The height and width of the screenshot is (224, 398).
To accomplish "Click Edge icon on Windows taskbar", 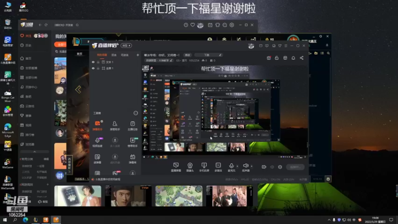I will pyautogui.click(x=25, y=220).
